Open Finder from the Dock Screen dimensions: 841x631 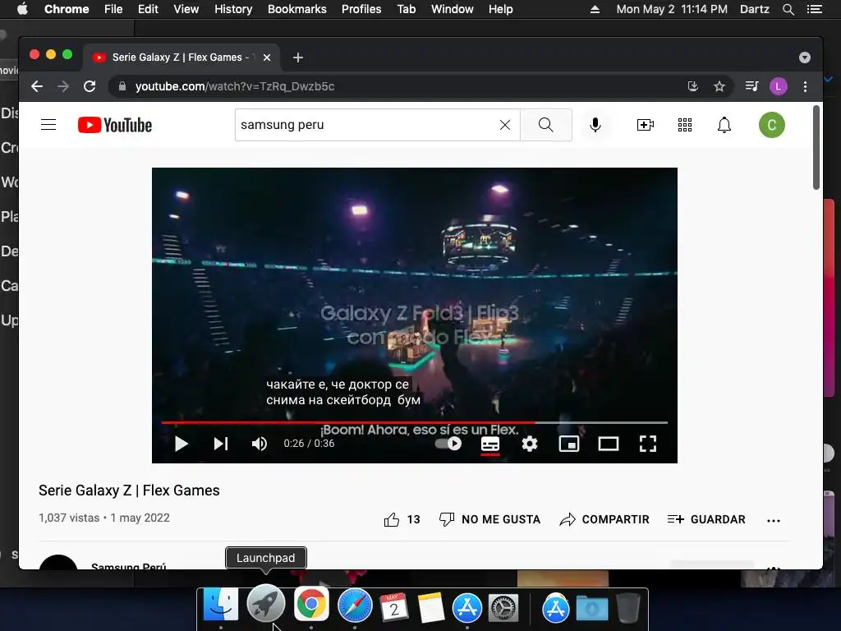[221, 605]
